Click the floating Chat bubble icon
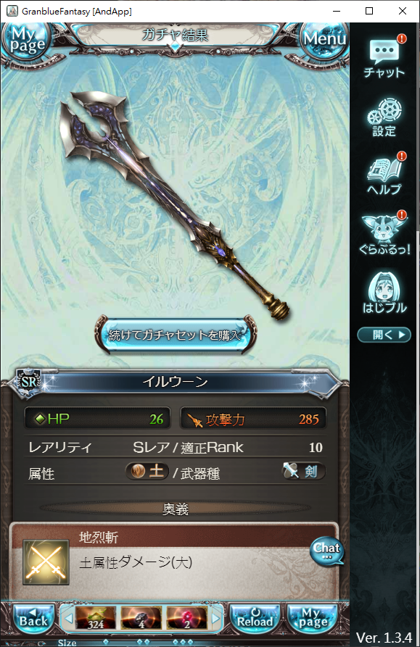 click(327, 551)
